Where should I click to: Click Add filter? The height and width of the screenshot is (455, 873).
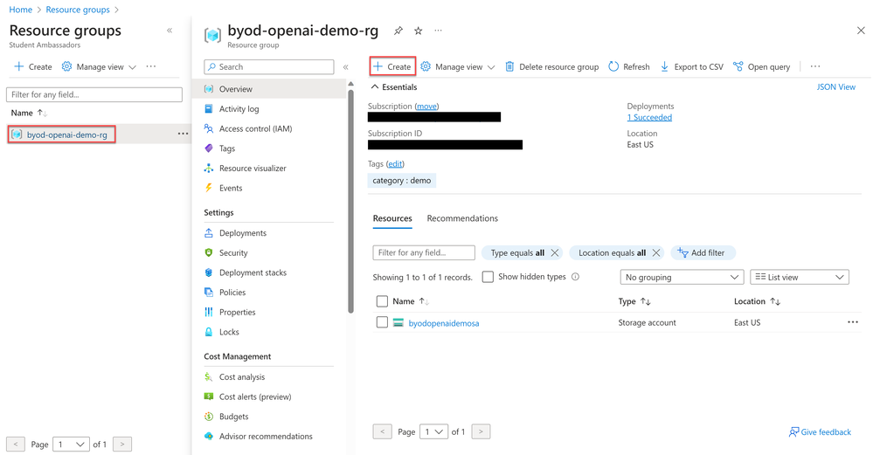click(703, 252)
